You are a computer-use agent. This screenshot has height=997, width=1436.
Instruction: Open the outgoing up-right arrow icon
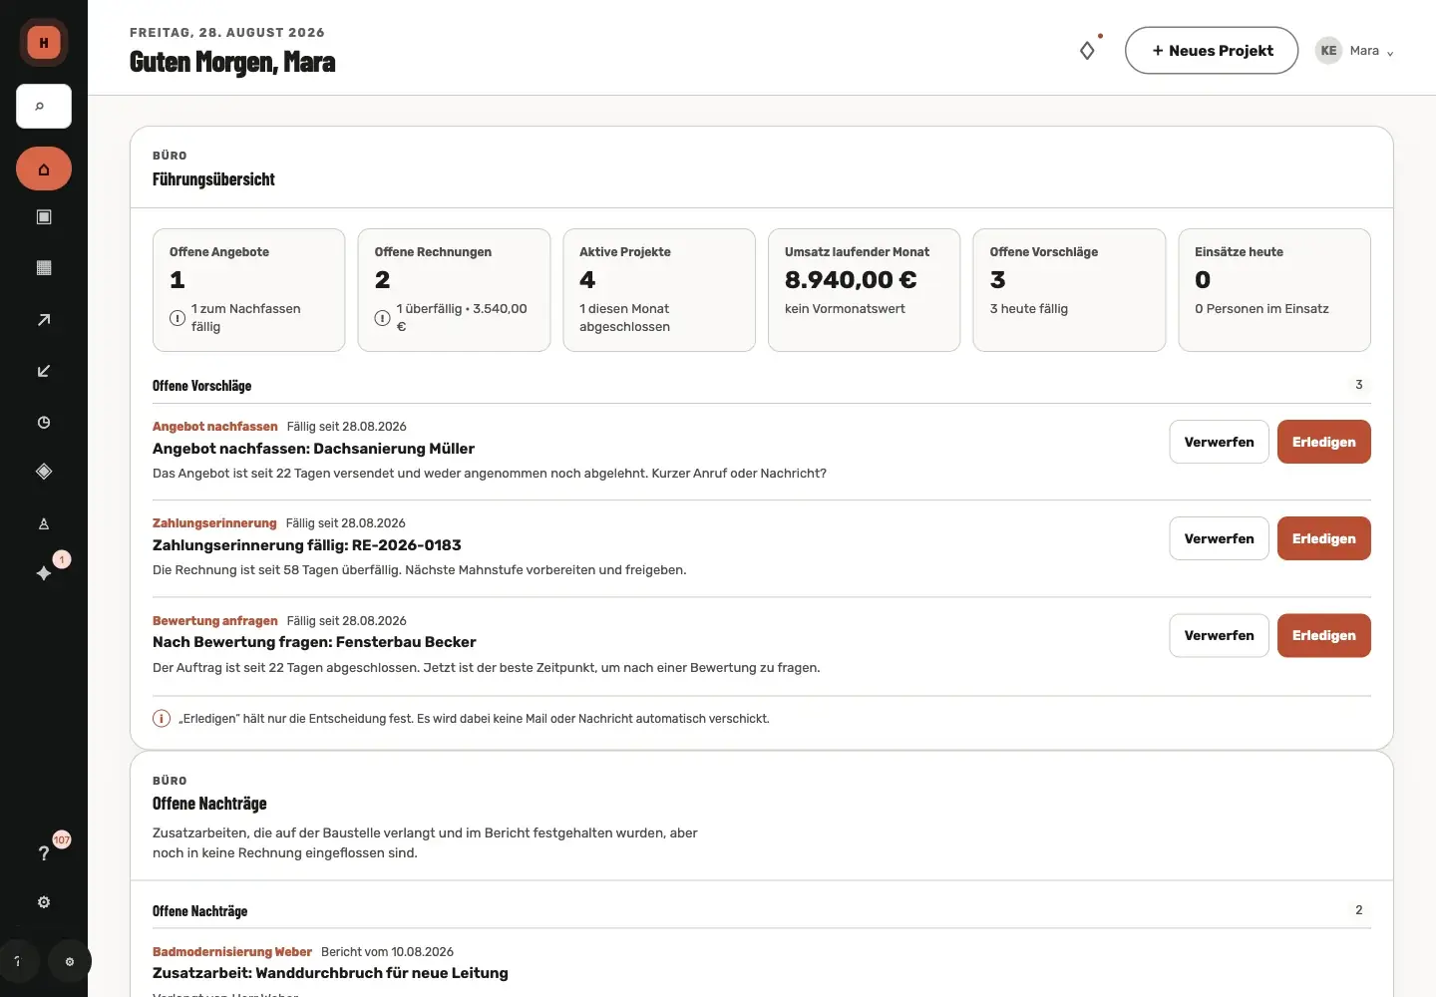pos(44,320)
